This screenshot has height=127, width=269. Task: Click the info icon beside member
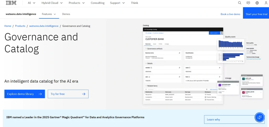pos(151,68)
